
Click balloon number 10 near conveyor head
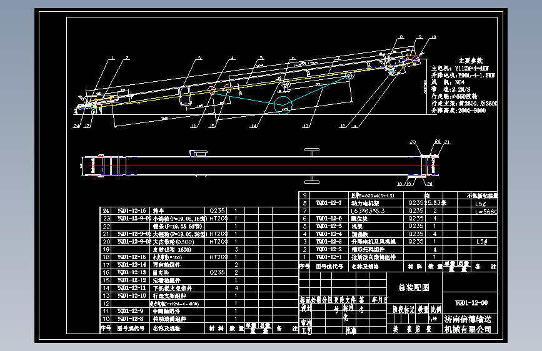pos(433,37)
